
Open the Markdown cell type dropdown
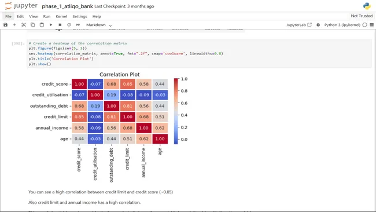click(x=99, y=25)
